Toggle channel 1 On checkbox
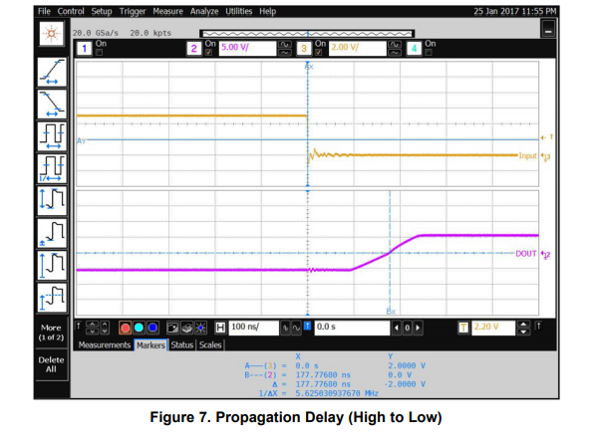The image size is (593, 444). pos(99,53)
